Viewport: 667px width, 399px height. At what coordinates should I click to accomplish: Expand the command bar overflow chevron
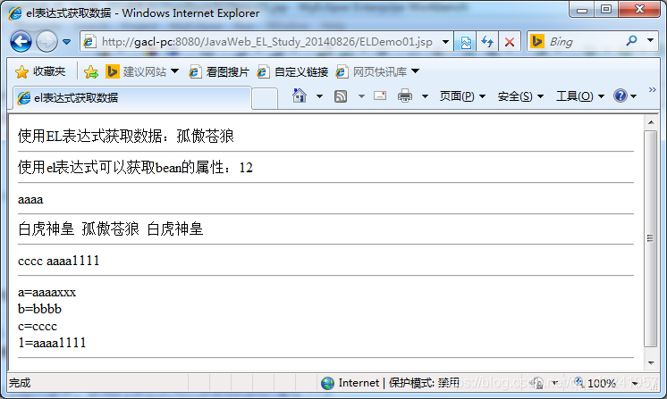(653, 89)
